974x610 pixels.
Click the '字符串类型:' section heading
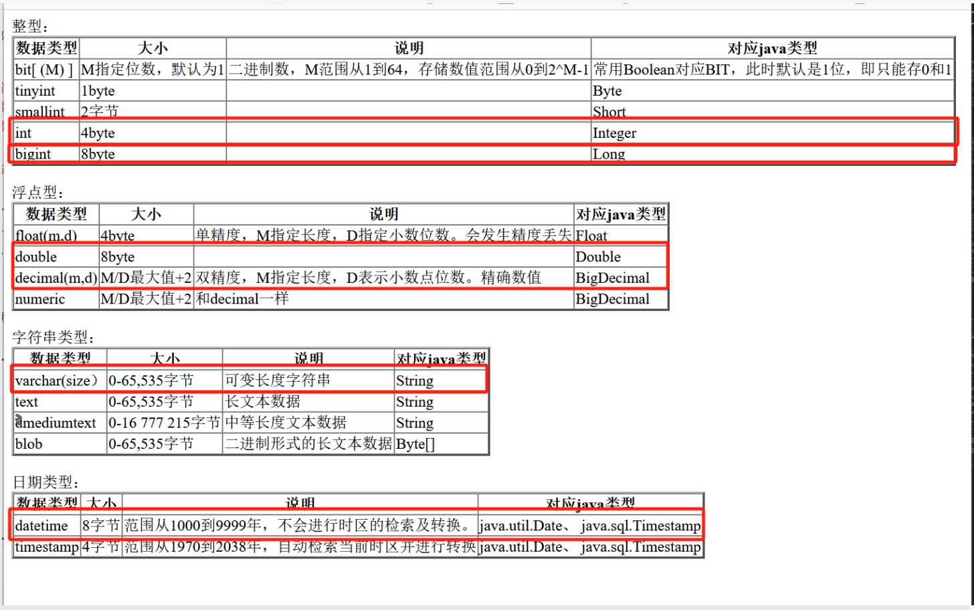pos(54,337)
